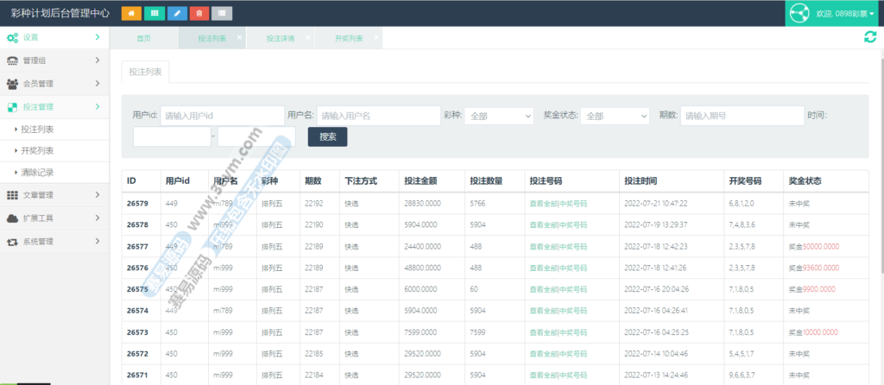The image size is (884, 385).
Task: Click the gray list icon button
Action: click(222, 13)
